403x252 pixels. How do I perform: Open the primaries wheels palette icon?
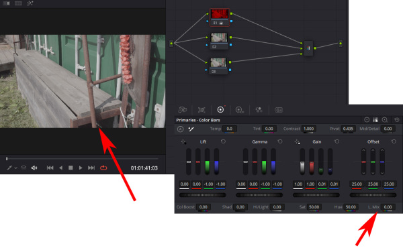click(220, 110)
